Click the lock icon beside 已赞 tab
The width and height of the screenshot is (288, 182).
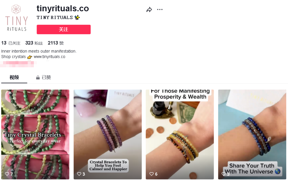(38, 77)
